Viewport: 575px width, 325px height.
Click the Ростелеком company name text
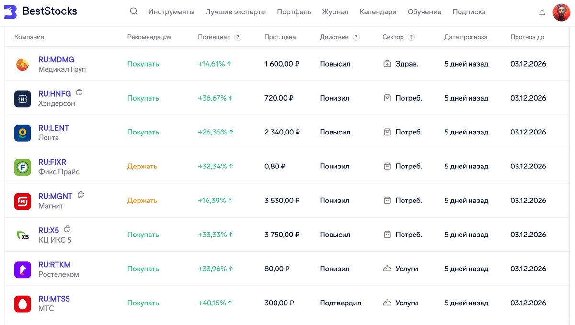[58, 274]
